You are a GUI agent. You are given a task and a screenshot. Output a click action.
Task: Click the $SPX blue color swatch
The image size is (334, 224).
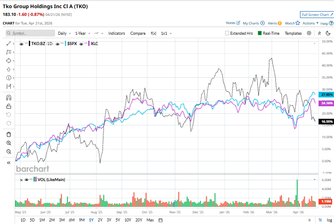click(x=65, y=43)
